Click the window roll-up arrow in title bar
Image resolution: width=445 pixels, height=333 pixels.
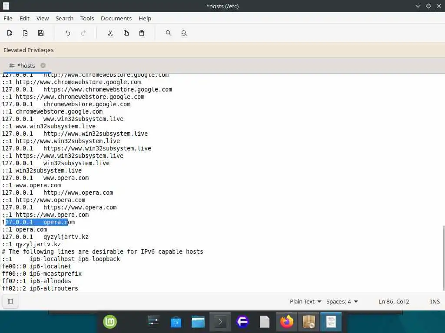coord(418,6)
